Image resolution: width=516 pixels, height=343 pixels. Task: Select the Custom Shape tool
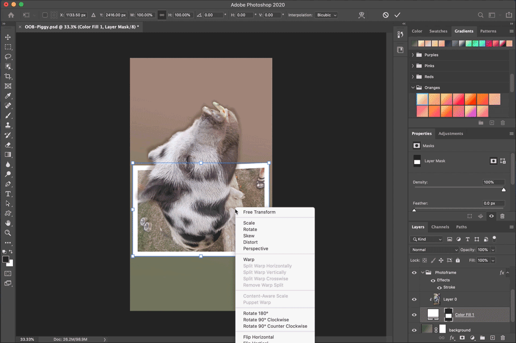[x=8, y=213]
